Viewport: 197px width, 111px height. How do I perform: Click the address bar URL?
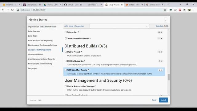tap(39, 10)
